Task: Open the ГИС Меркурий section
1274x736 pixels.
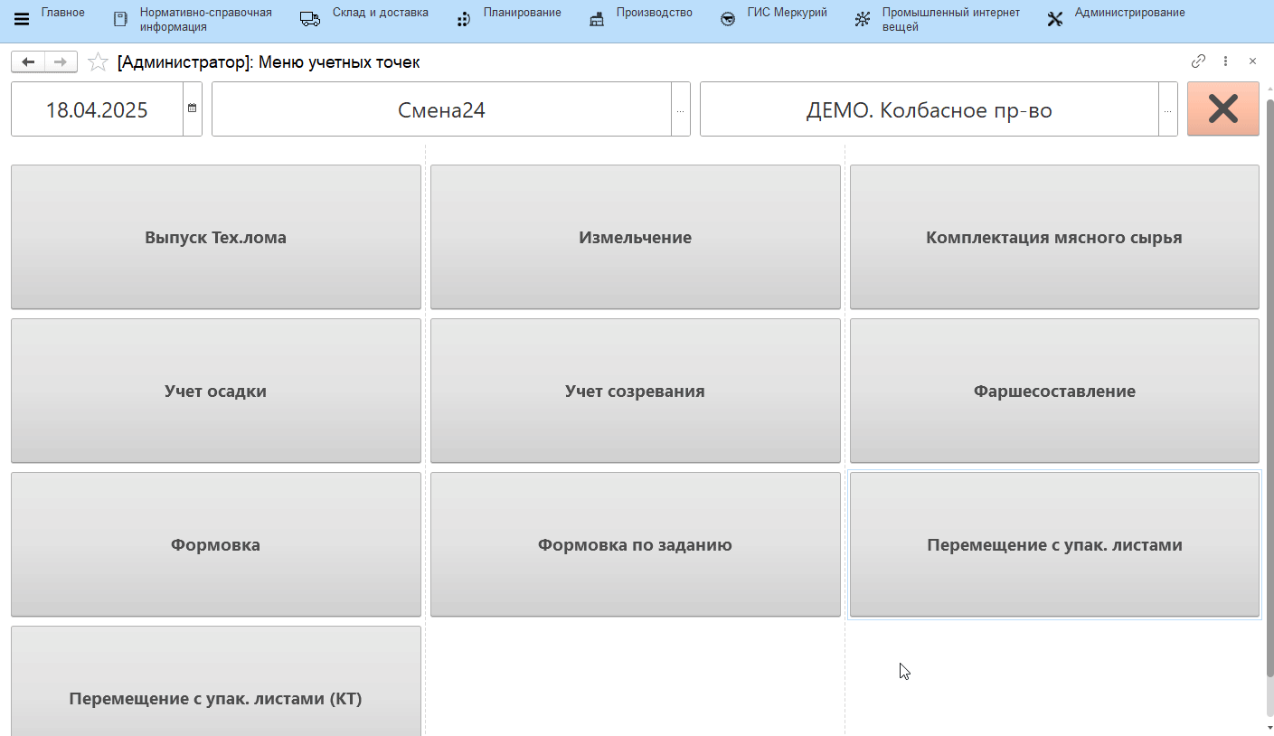Action: pyautogui.click(x=774, y=14)
